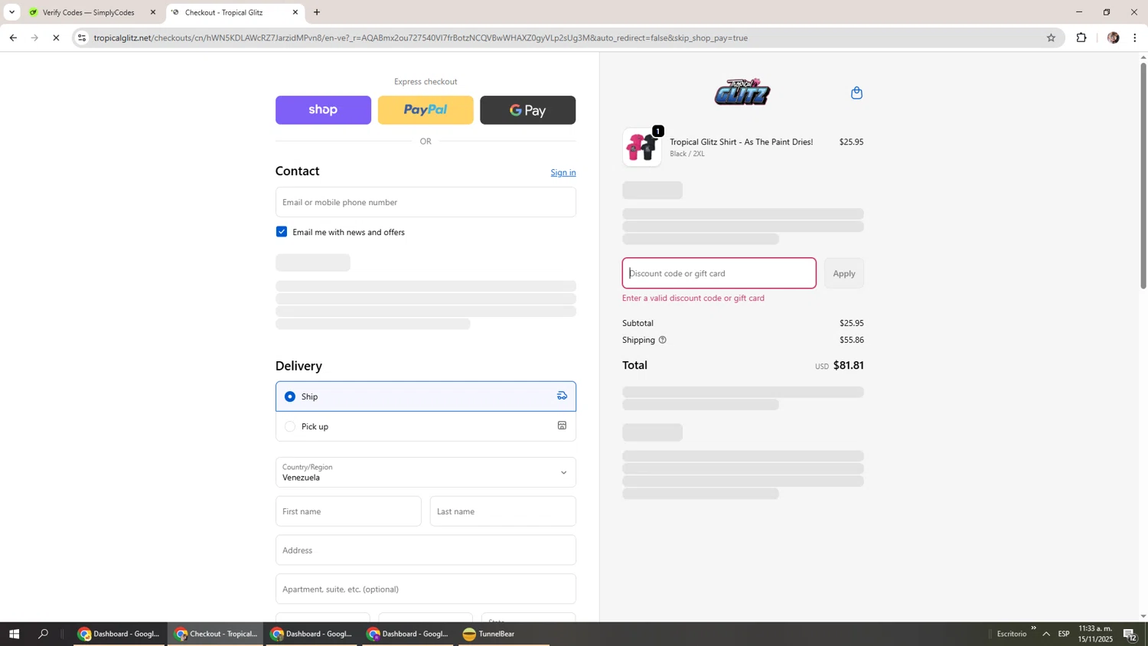Focus the Discount code or gift card field
The image size is (1148, 646).
click(719, 273)
